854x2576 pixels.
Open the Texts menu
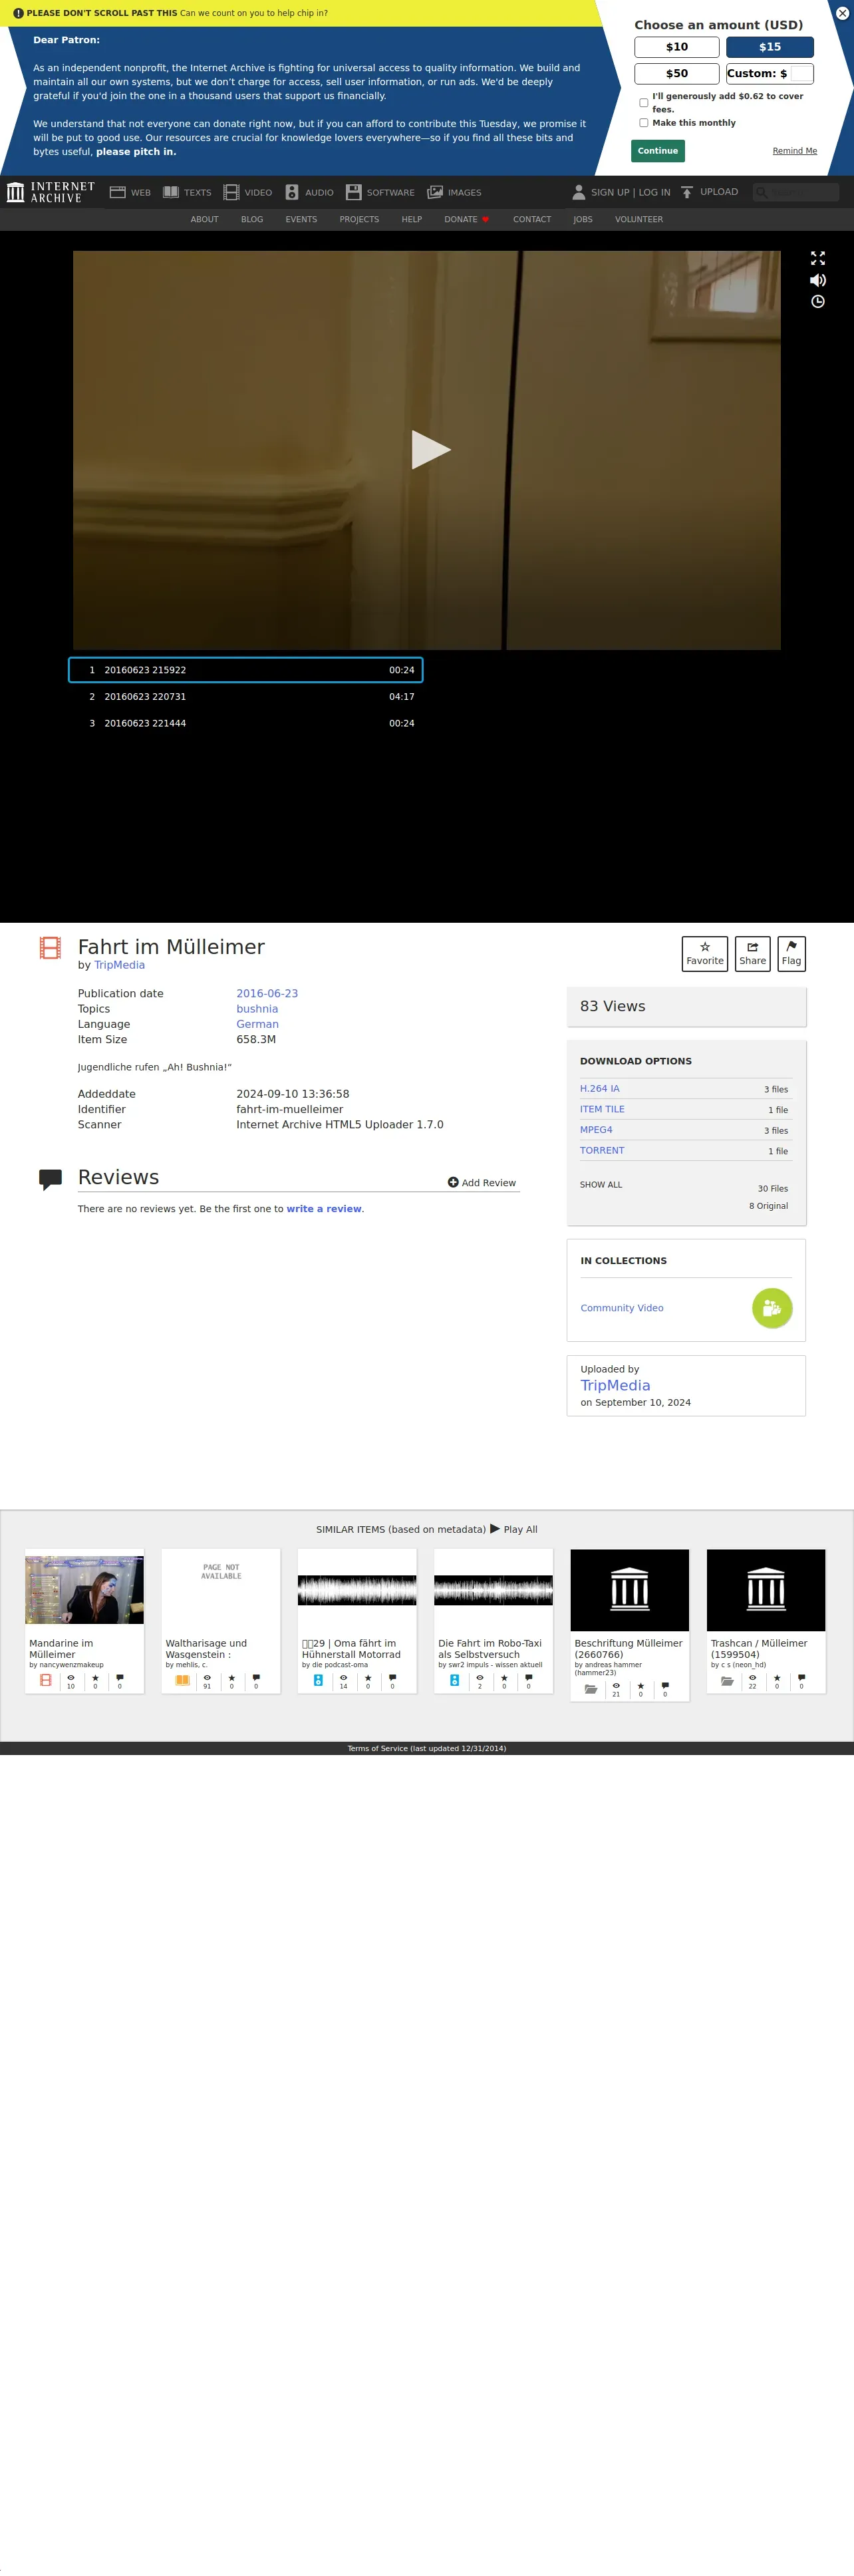187,192
